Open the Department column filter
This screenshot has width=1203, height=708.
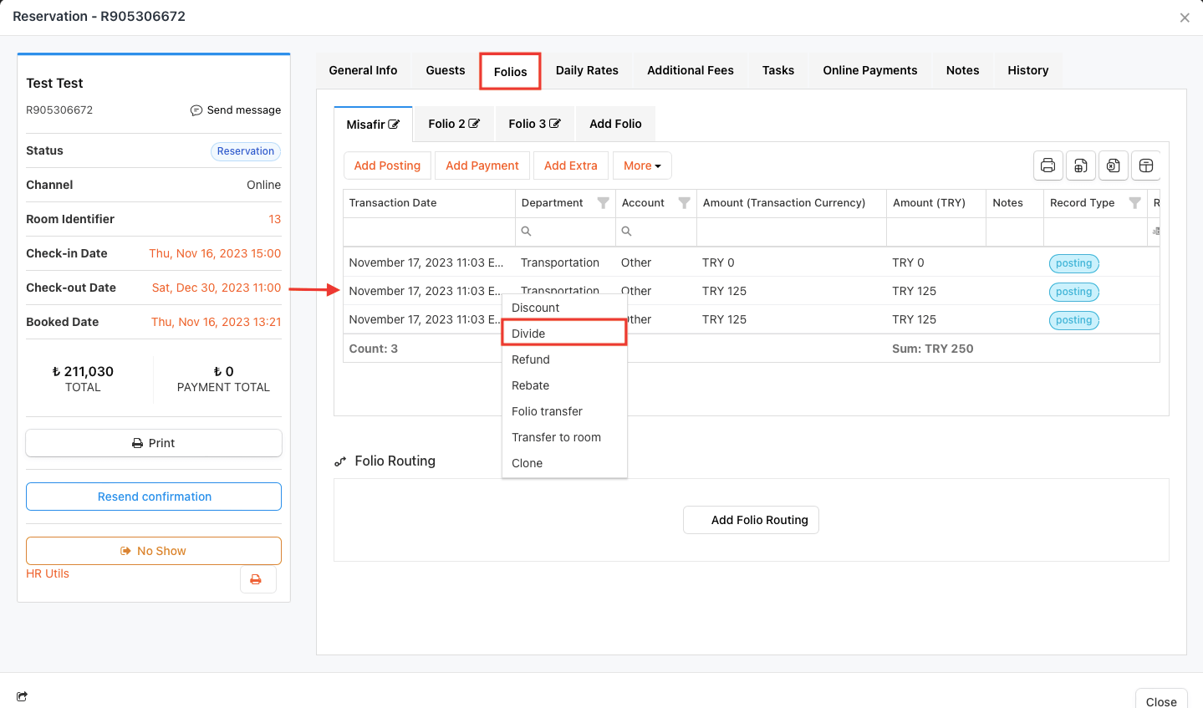tap(603, 203)
